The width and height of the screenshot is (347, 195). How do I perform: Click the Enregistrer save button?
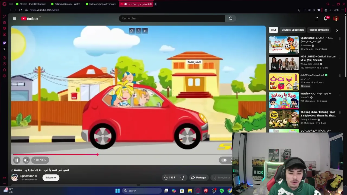[x=221, y=178]
